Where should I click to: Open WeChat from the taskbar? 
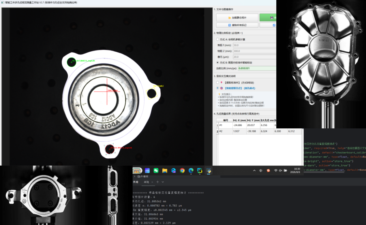tap(156, 170)
